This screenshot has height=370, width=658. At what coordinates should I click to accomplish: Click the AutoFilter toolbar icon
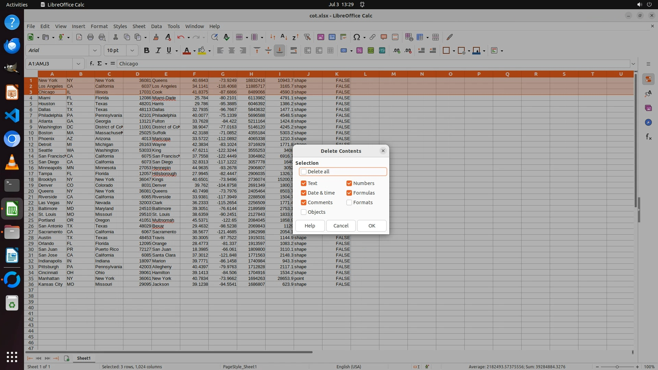tap(307, 37)
